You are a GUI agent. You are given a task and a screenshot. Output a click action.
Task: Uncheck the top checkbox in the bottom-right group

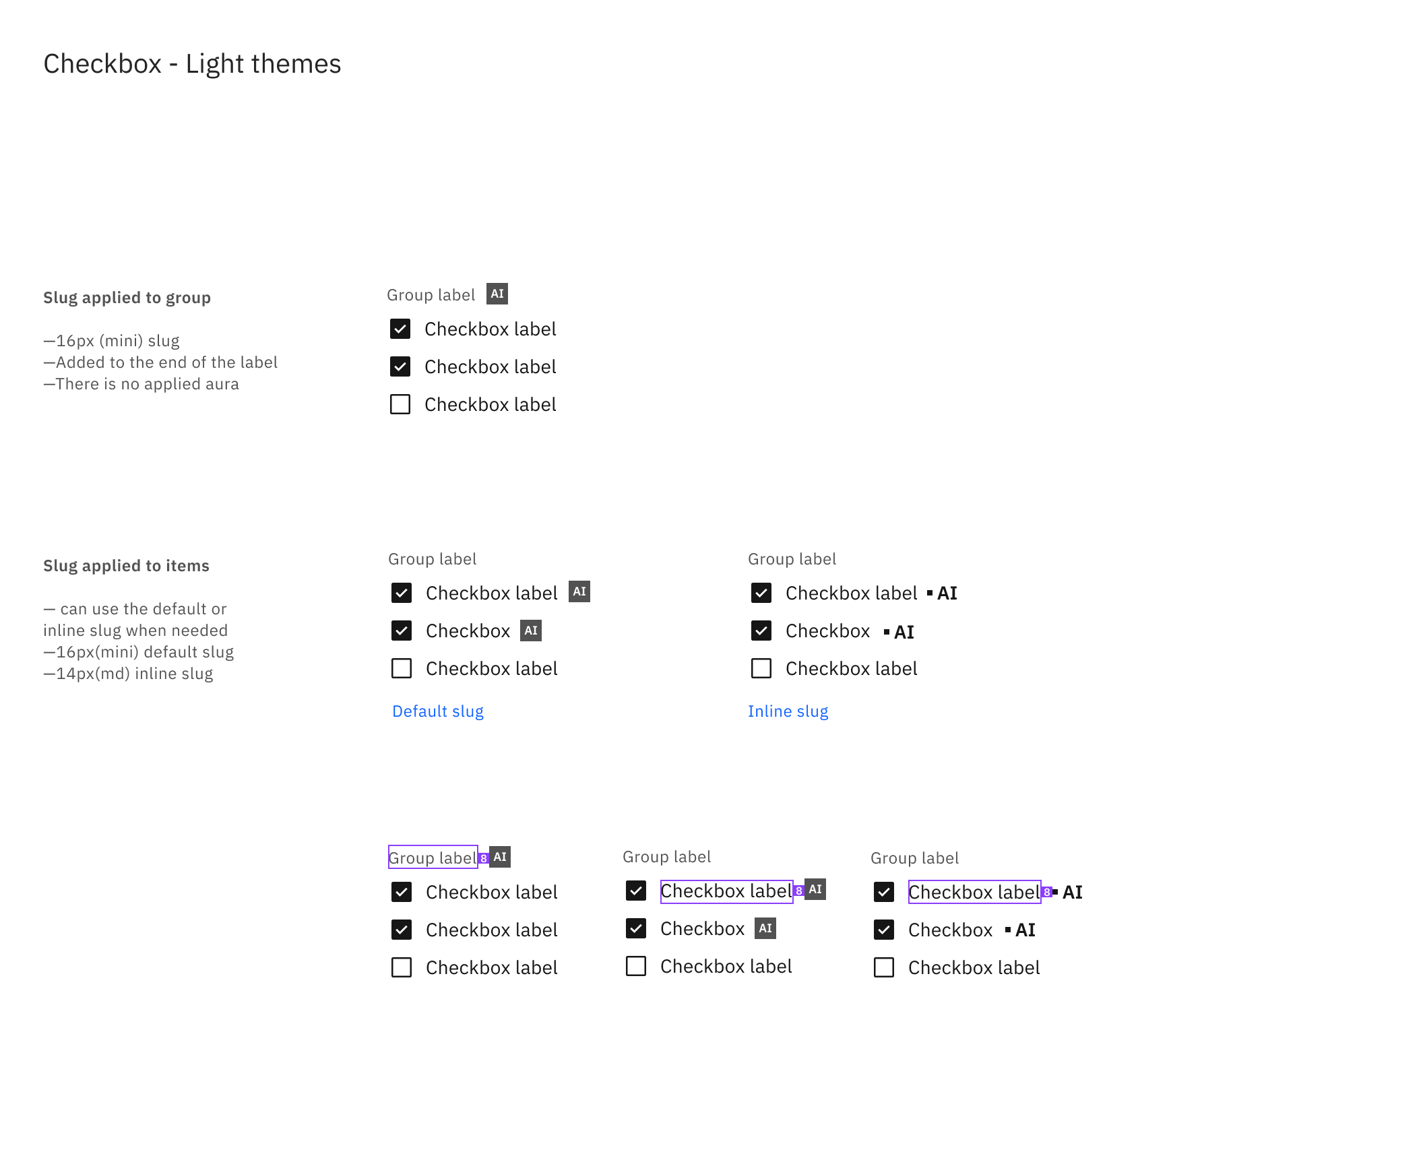coord(883,892)
